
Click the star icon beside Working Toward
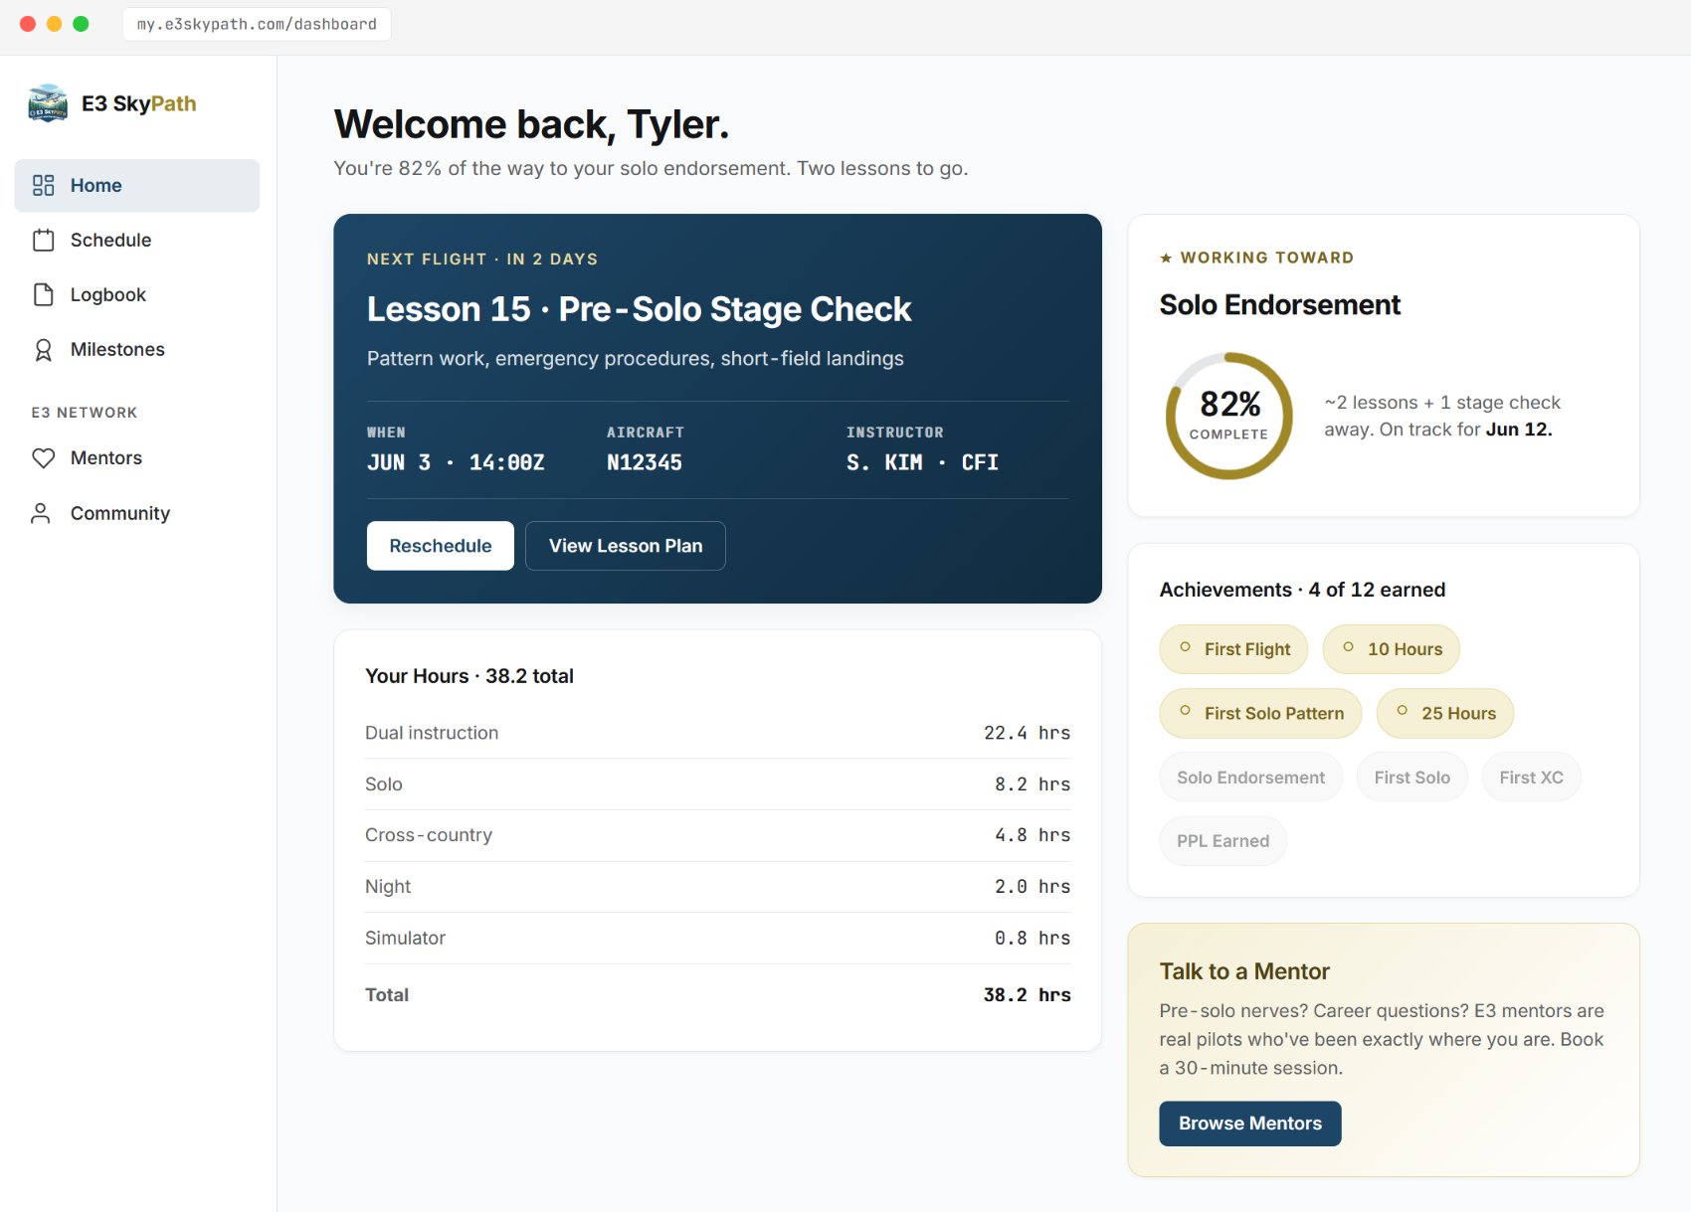pos(1166,259)
